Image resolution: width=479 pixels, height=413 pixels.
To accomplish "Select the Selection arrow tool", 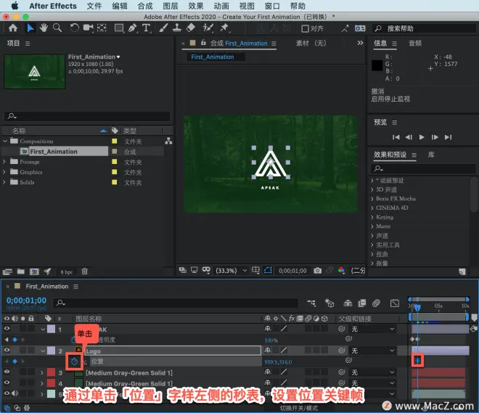I will (x=30, y=28).
